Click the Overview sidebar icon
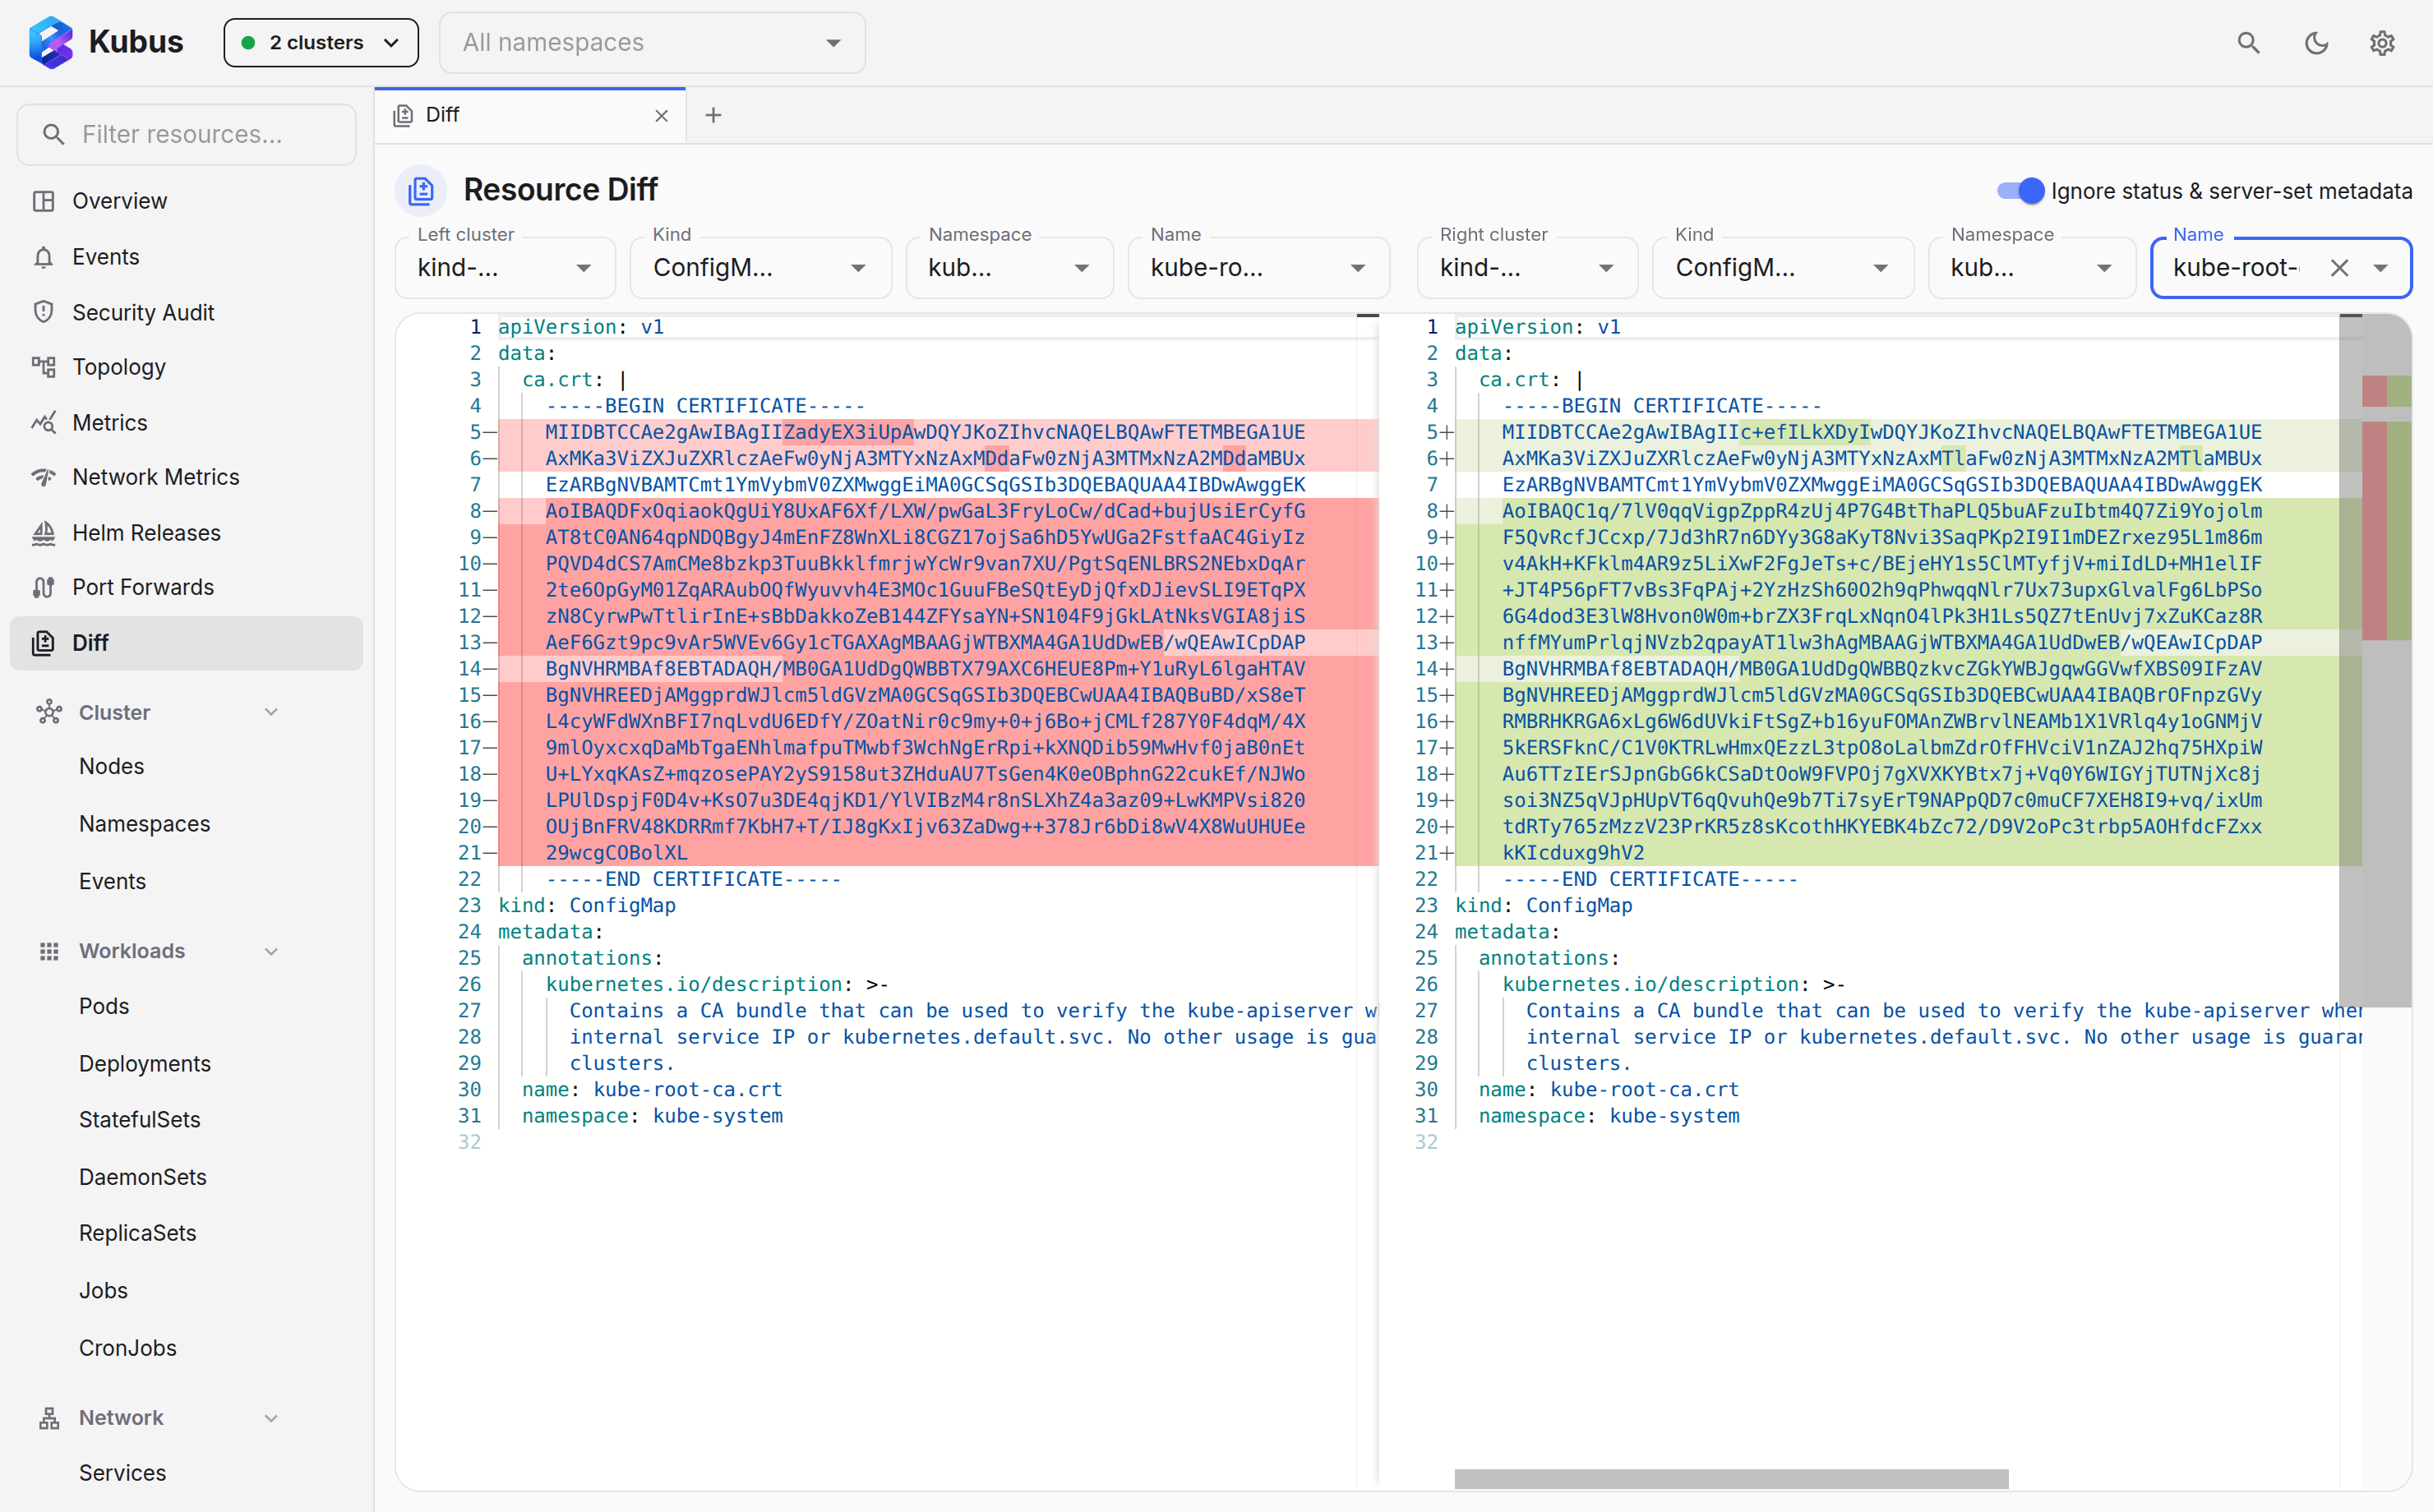The image size is (2433, 1512). point(43,201)
